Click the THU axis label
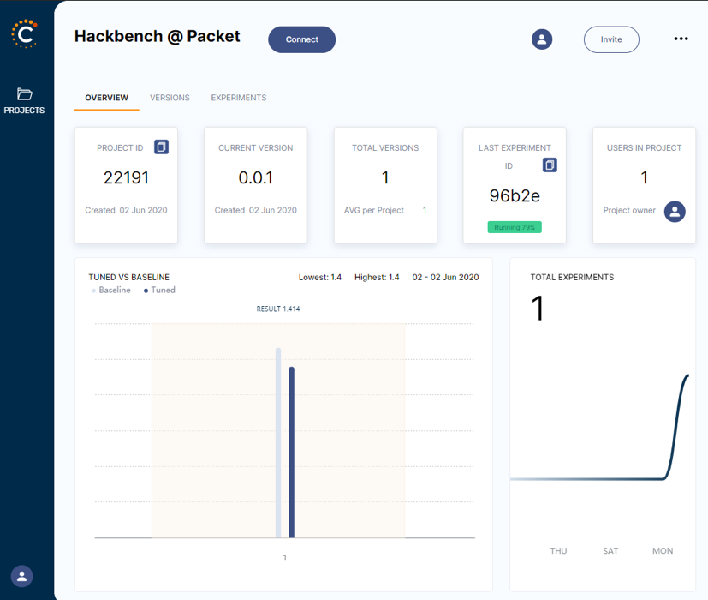708x600 pixels. pos(558,551)
